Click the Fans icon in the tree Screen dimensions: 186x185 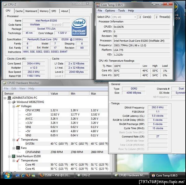coord(18,148)
